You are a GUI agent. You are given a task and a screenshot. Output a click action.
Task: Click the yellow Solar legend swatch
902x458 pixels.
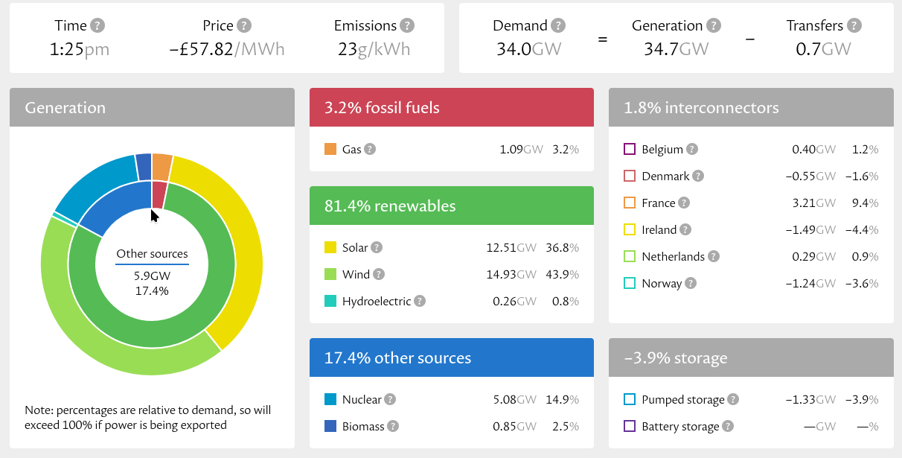(330, 247)
